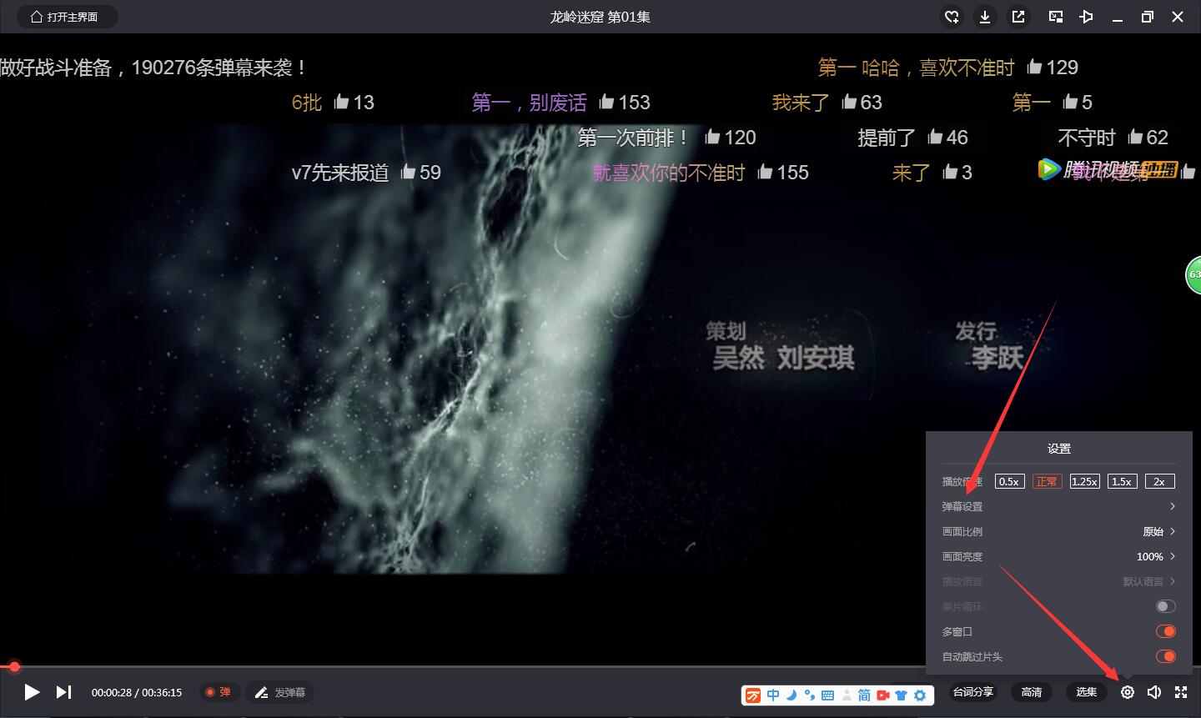The image size is (1201, 718).
Task: Mute audio with speaker icon
Action: (1154, 692)
